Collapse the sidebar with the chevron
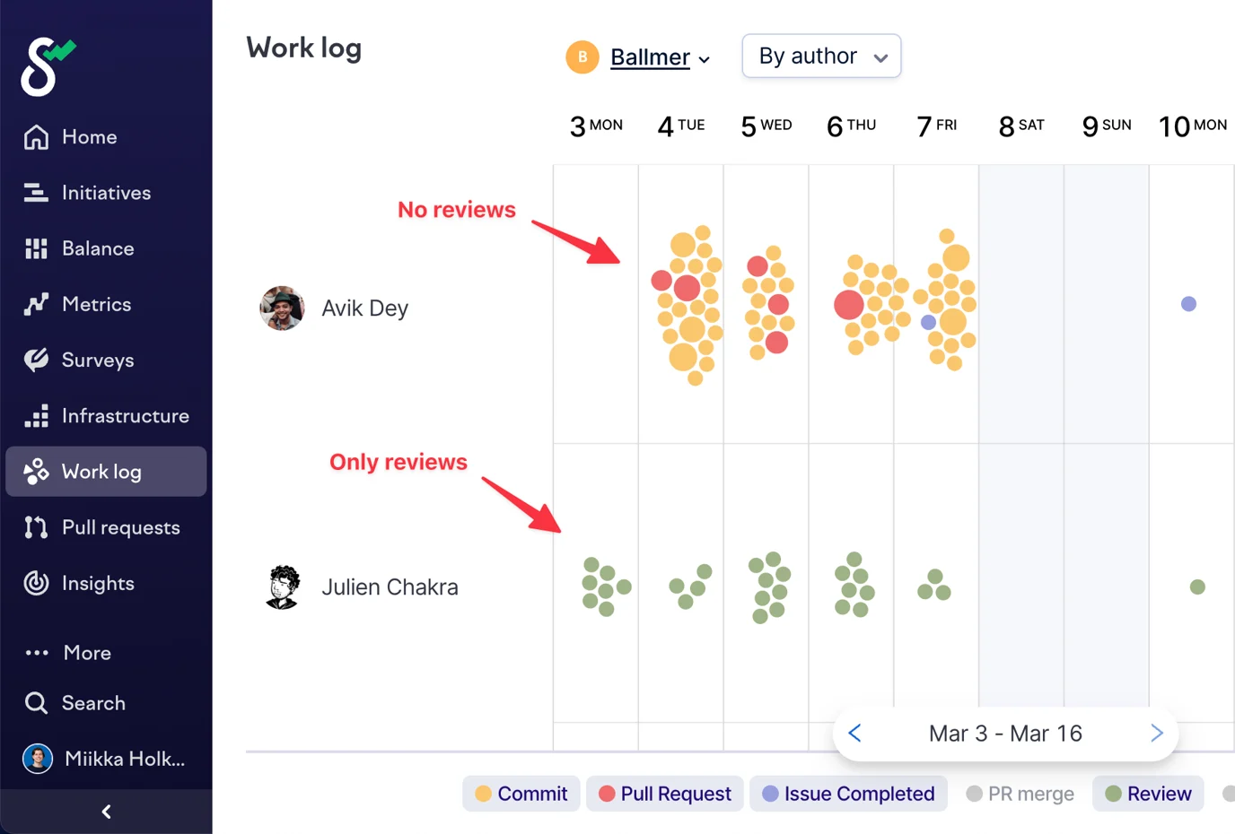Image resolution: width=1235 pixels, height=834 pixels. [105, 812]
